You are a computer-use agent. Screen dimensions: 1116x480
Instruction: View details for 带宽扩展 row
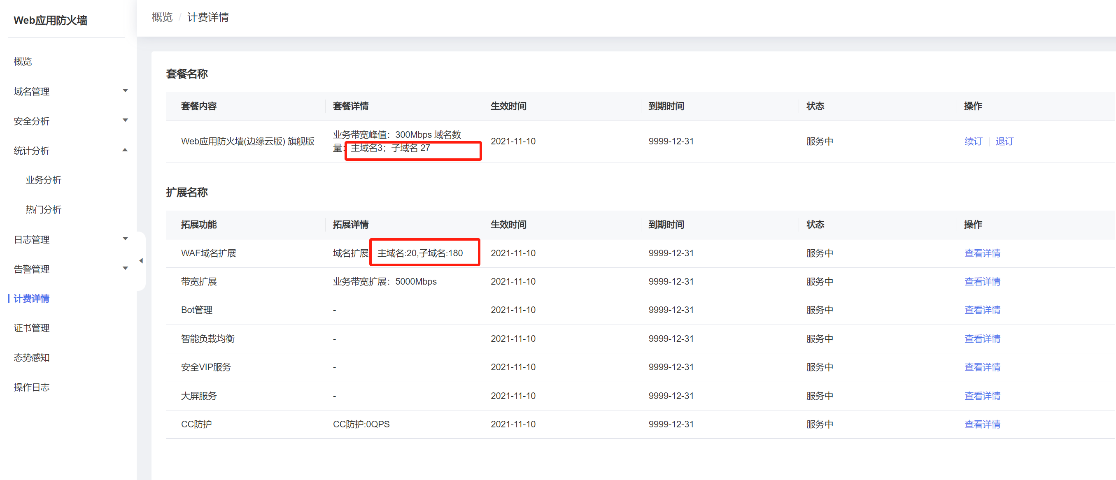(982, 282)
